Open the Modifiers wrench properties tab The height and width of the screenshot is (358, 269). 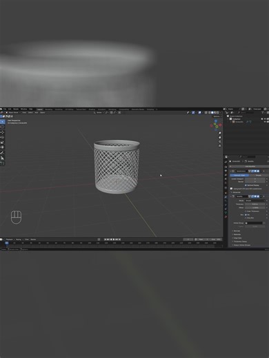226,197
